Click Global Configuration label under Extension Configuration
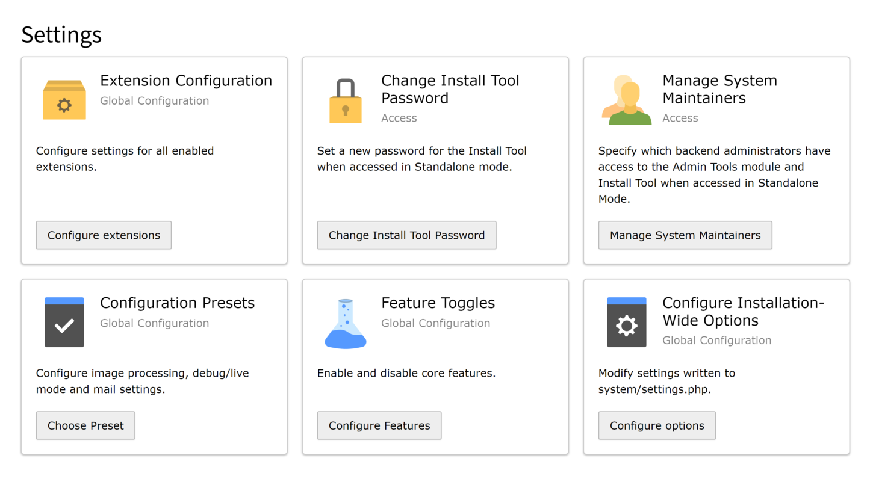Screen dimensions: 873x485 pyautogui.click(x=155, y=100)
